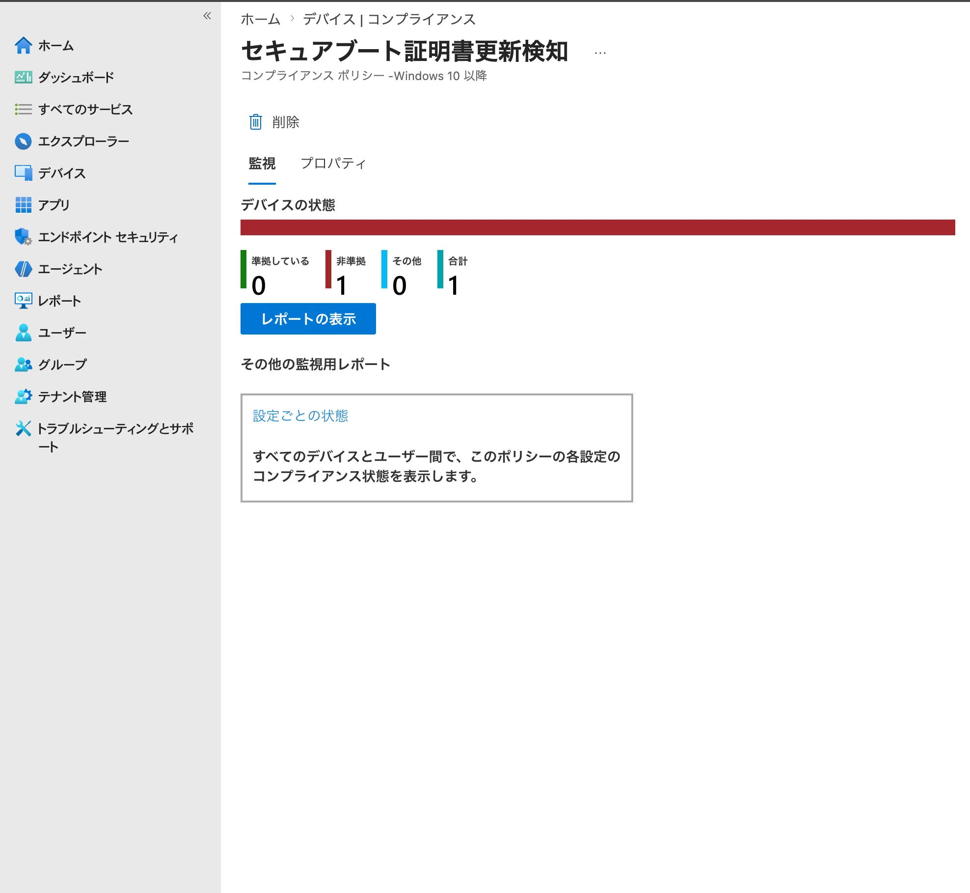Screen dimensions: 970x893
Task: Go to ホーム breadcrumb link
Action: coord(261,19)
